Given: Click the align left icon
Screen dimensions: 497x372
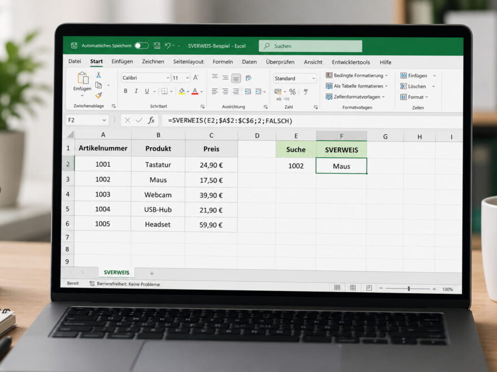Looking at the screenshot, I should tap(215, 91).
